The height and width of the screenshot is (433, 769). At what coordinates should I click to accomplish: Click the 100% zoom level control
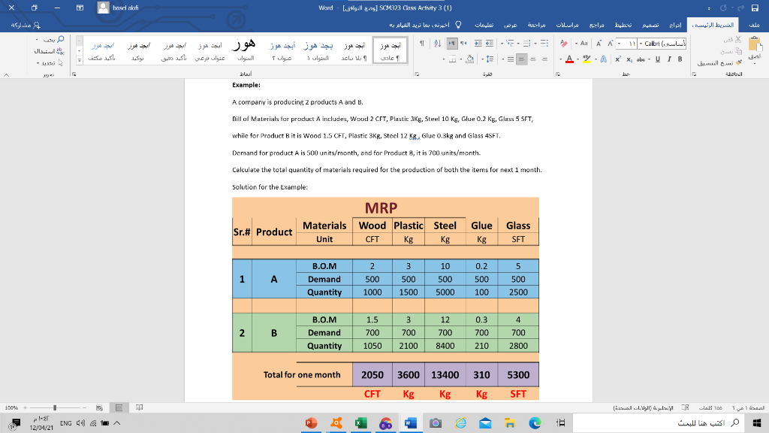pyautogui.click(x=13, y=406)
